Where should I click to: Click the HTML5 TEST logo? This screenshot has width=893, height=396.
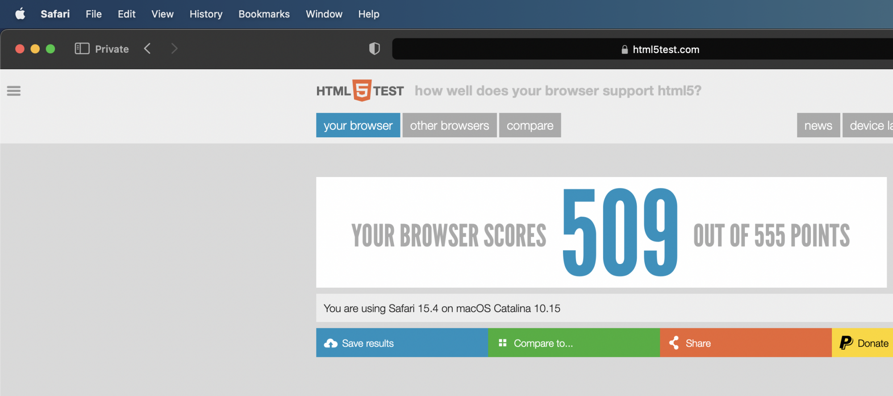360,91
